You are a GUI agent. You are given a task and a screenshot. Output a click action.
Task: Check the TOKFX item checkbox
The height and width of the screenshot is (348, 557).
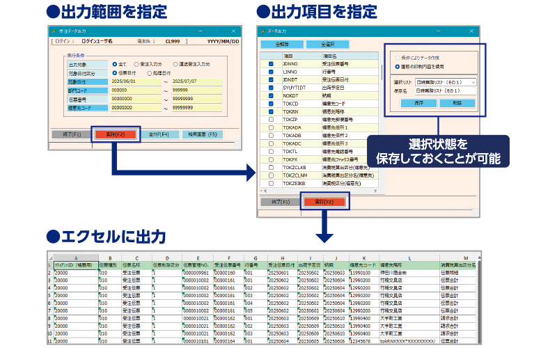271,159
